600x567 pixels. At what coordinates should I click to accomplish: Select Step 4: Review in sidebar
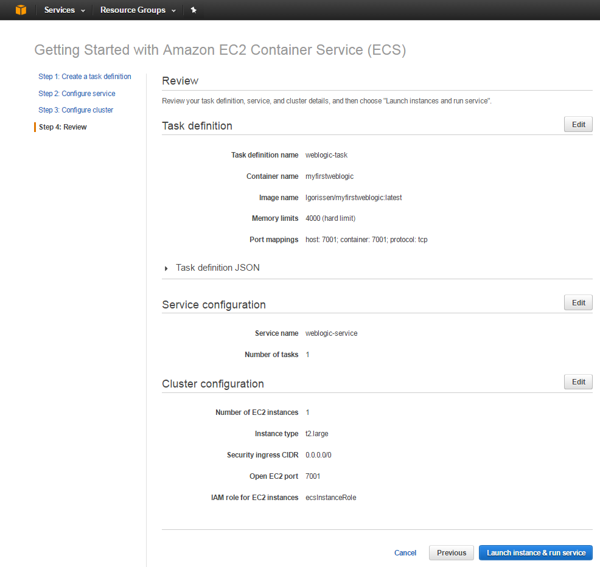63,127
